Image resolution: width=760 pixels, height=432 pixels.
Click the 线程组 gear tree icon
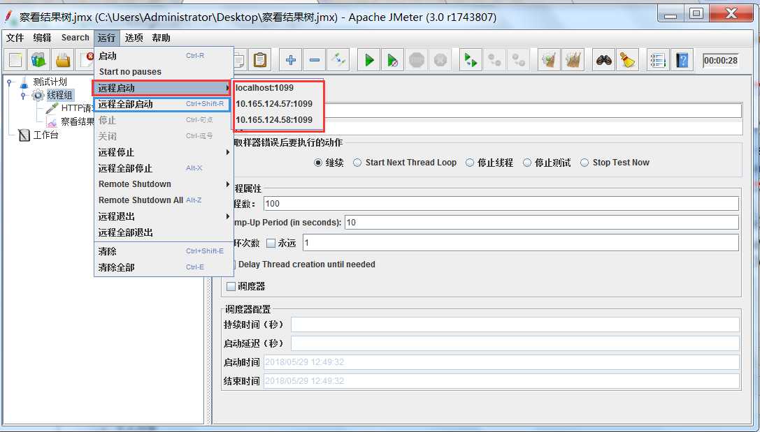38,96
